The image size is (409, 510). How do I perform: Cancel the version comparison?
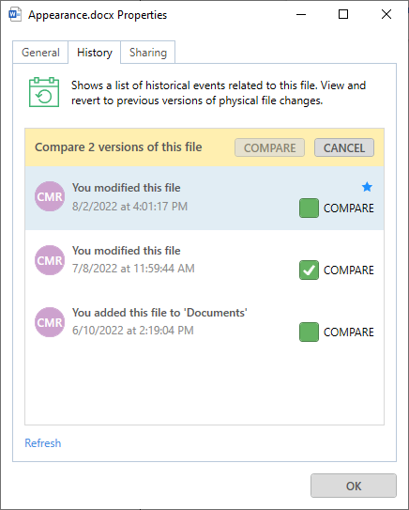click(x=344, y=147)
